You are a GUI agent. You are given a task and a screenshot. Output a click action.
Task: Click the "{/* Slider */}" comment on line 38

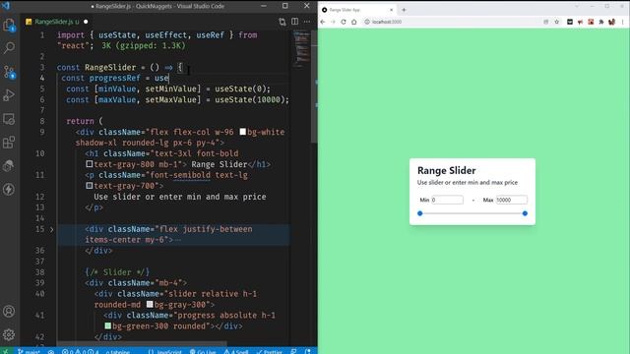click(117, 272)
